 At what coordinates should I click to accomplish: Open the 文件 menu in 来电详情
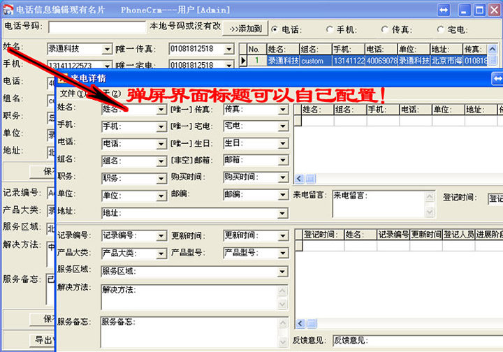click(73, 94)
